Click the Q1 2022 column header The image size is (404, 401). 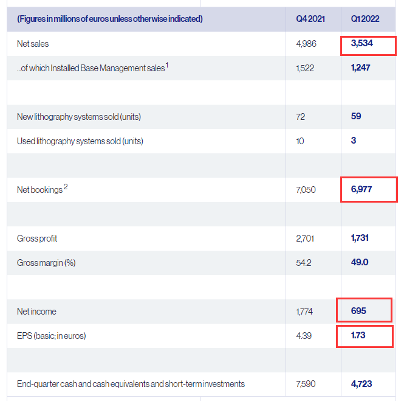pyautogui.click(x=365, y=19)
